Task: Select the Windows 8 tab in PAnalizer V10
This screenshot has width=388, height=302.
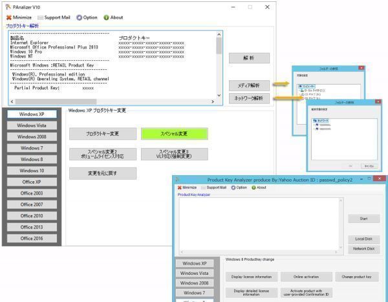Action: [32, 160]
